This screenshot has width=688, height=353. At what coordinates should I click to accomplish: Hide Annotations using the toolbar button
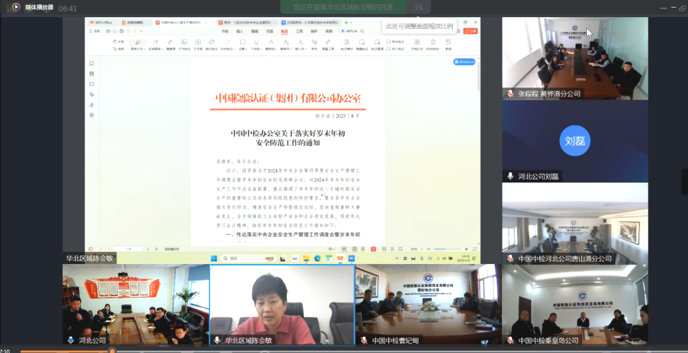(362, 45)
